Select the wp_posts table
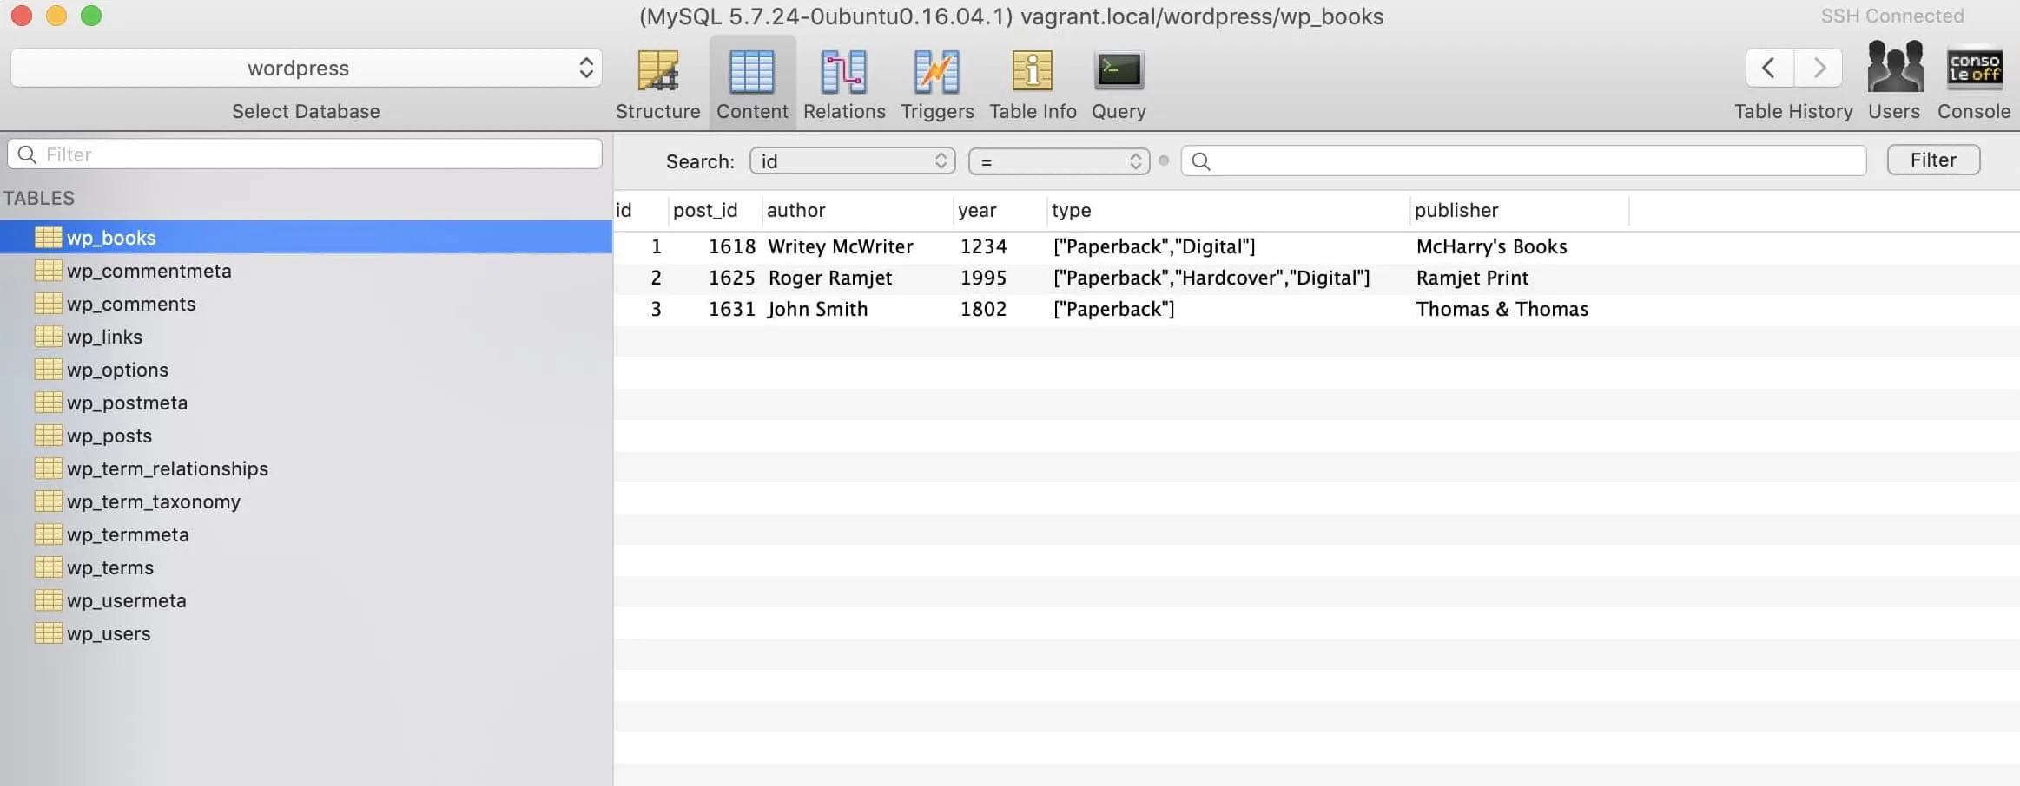Screen dimensions: 2020x786 [109, 436]
